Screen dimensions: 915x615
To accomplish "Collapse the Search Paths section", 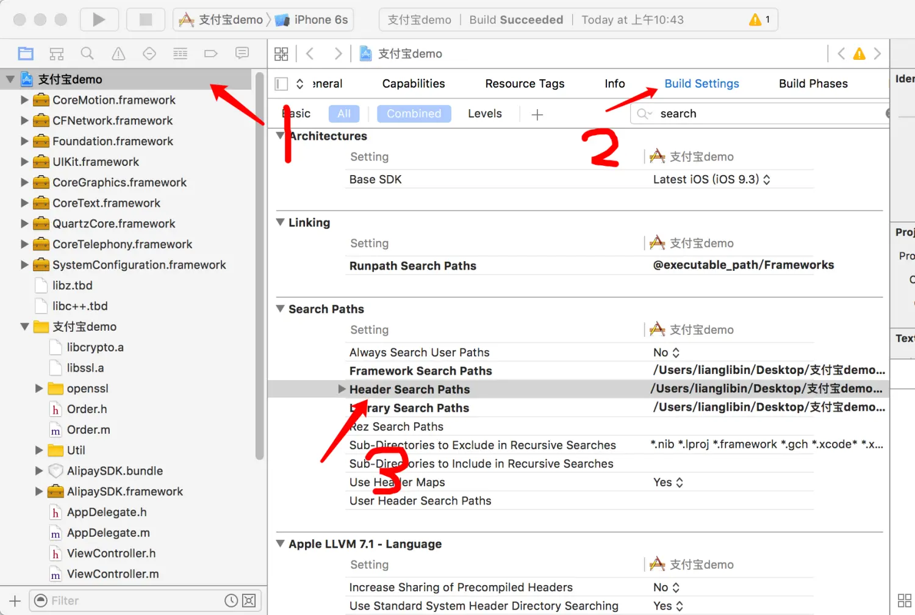I will (x=281, y=309).
